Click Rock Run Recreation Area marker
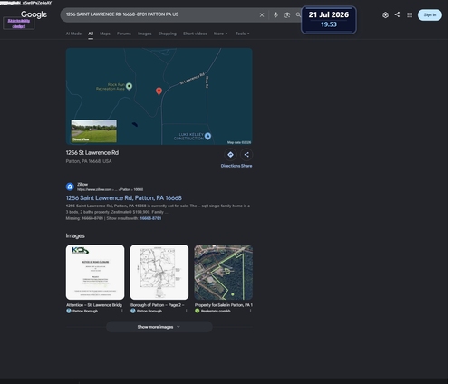This screenshot has width=453, height=384. [x=129, y=86]
